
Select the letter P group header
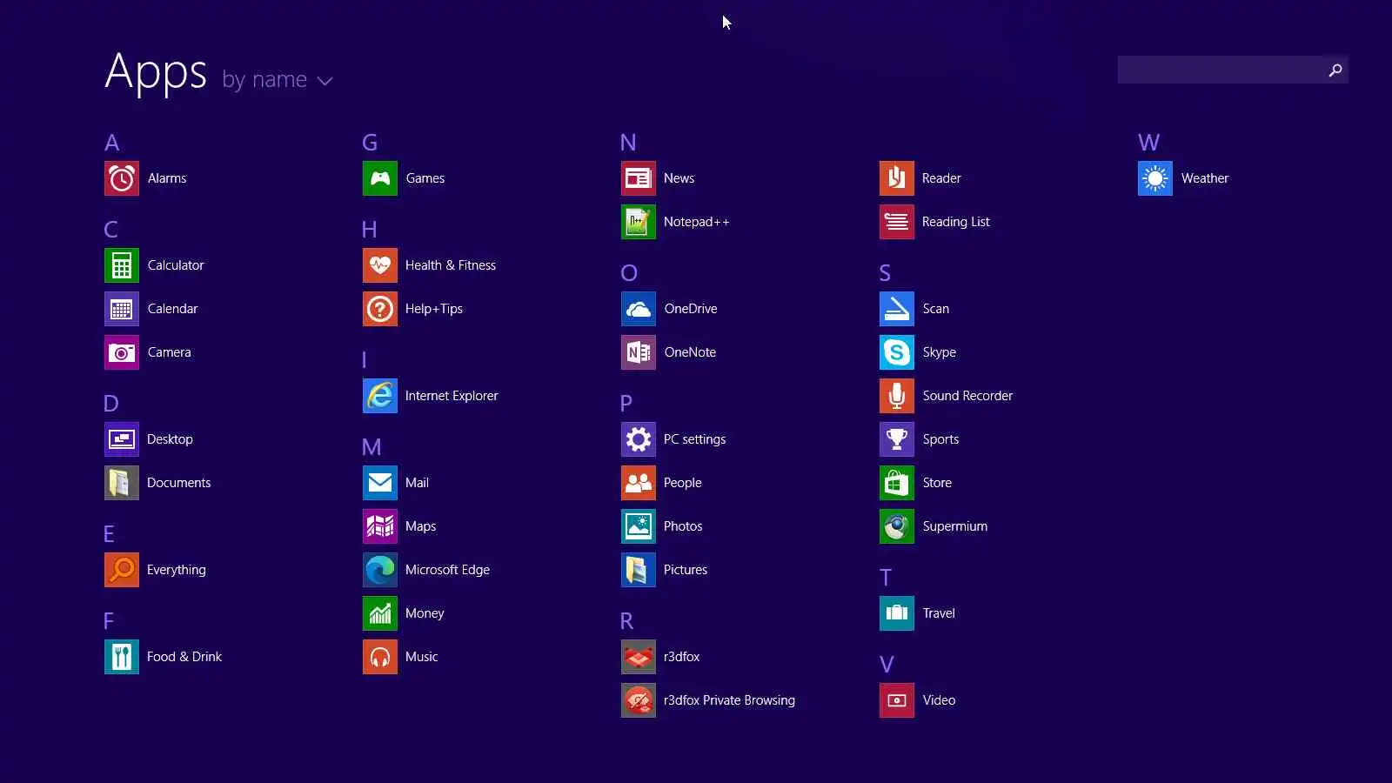coord(626,404)
